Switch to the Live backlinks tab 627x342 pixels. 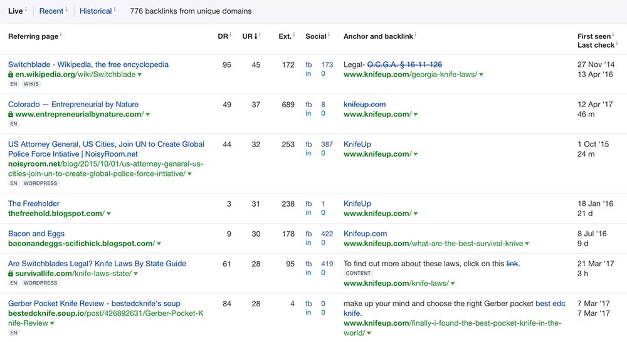pyautogui.click(x=15, y=11)
